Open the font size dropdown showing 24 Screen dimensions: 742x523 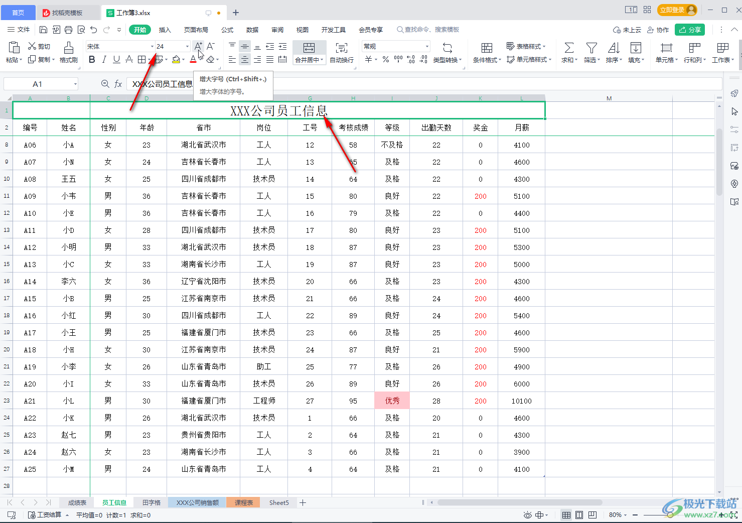[187, 46]
